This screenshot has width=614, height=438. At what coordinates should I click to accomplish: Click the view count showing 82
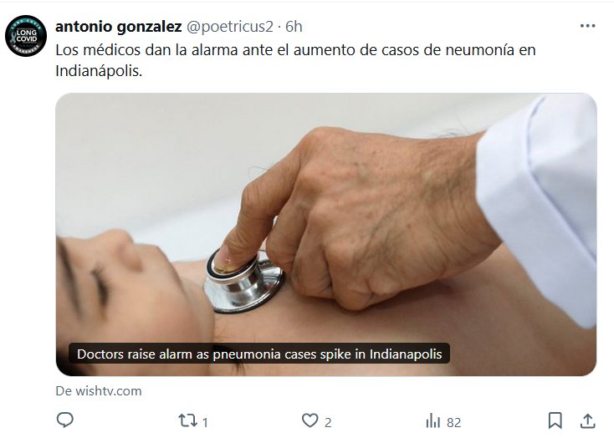coord(454,422)
